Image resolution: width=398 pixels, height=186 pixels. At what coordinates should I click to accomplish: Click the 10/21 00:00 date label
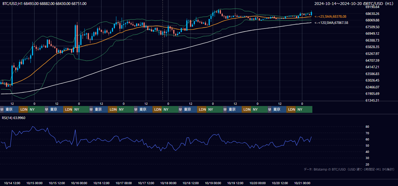click(x=302, y=183)
